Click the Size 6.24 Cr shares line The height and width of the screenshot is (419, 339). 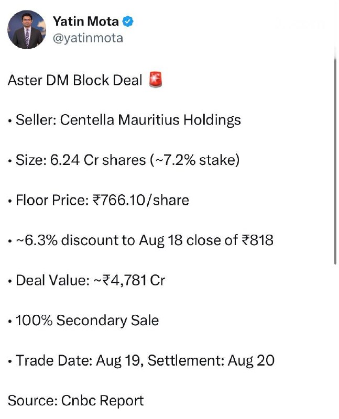tap(124, 160)
